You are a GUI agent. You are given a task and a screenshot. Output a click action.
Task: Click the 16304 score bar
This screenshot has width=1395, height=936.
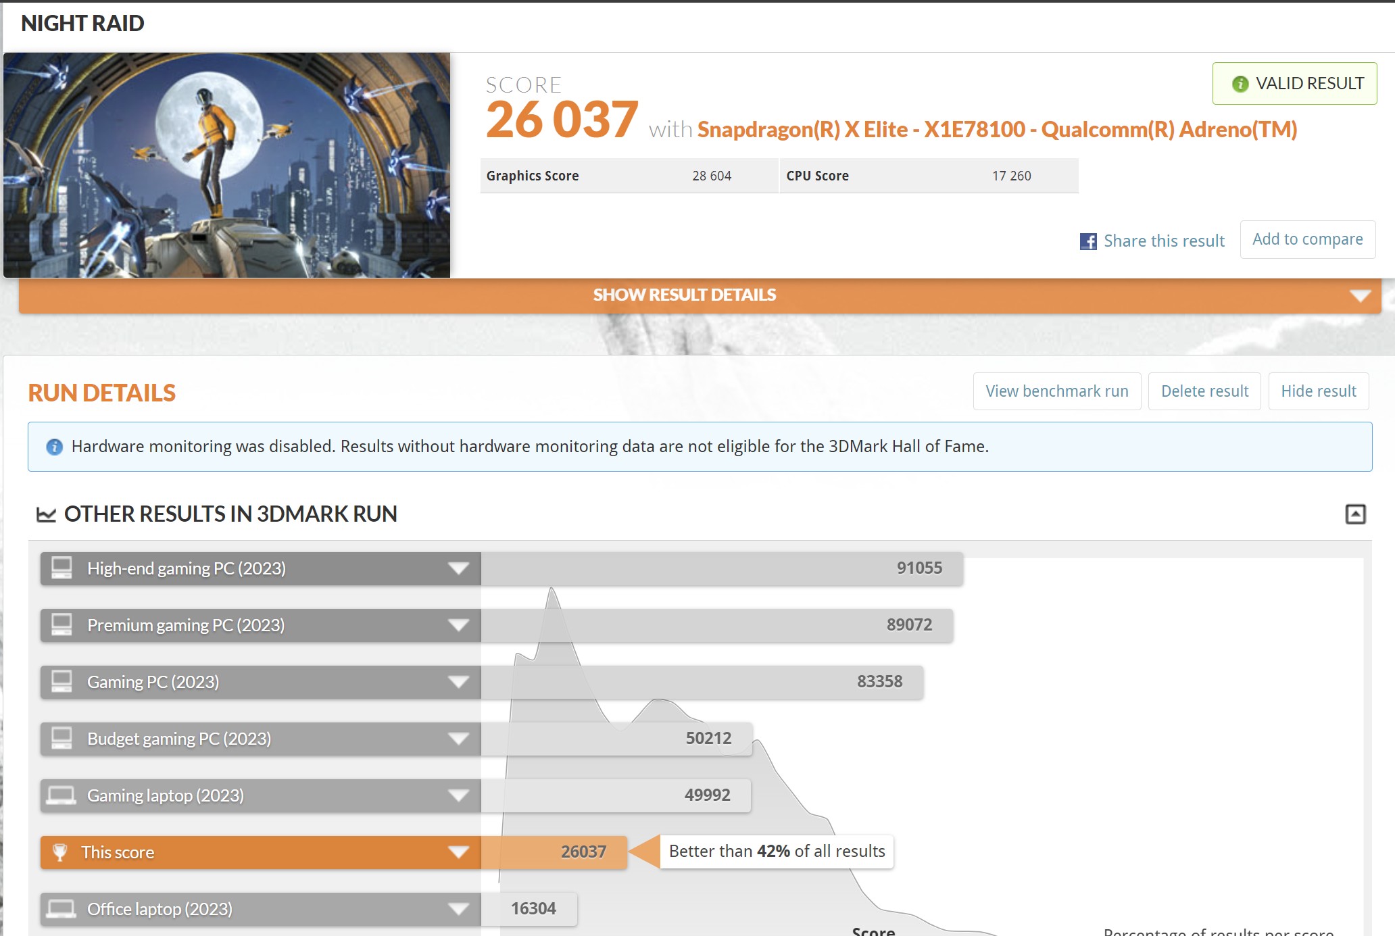click(x=529, y=909)
